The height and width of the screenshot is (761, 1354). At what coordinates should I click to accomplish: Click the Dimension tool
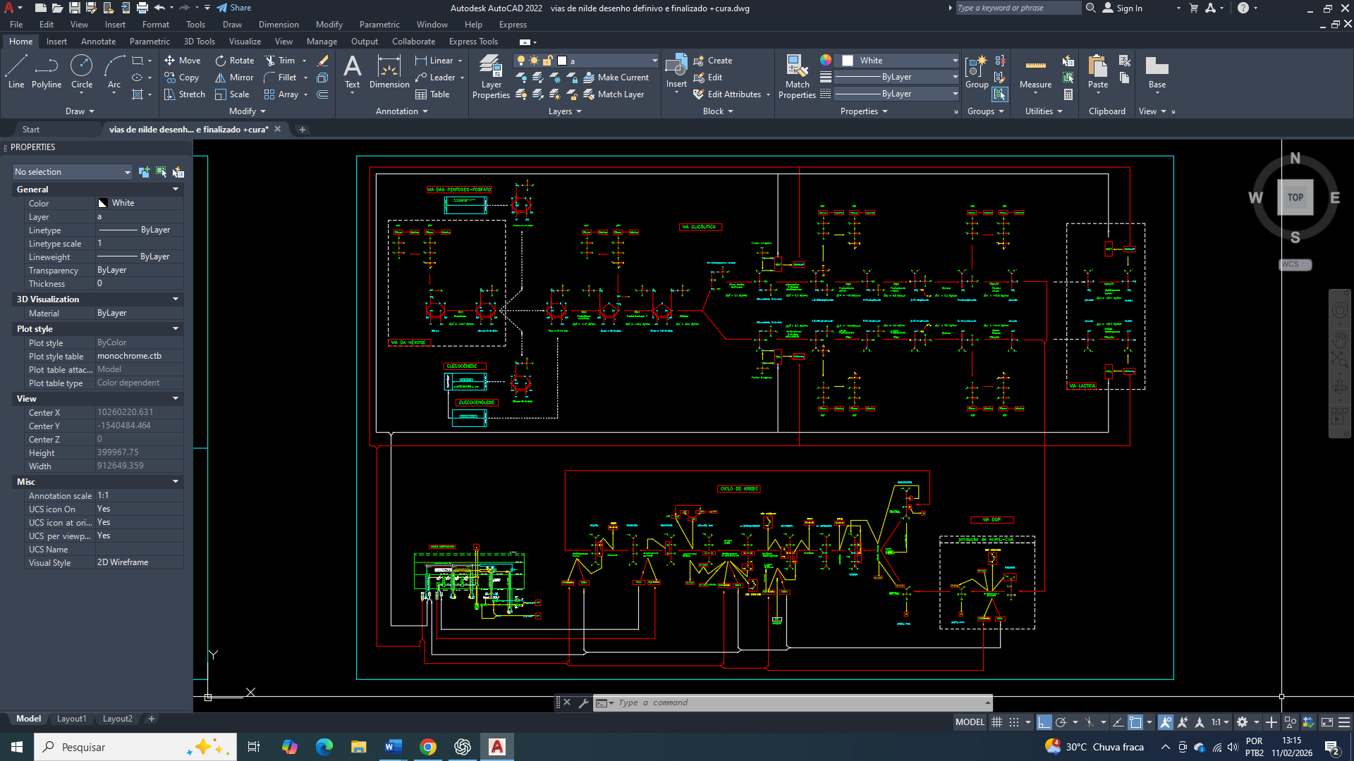[389, 72]
